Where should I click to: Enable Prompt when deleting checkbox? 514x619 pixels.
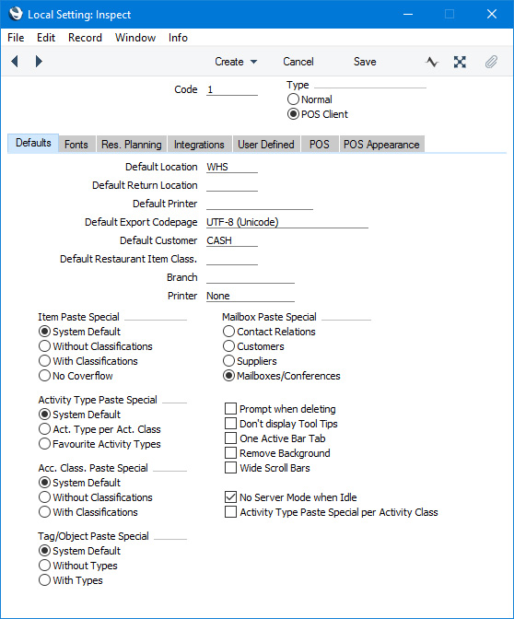230,409
